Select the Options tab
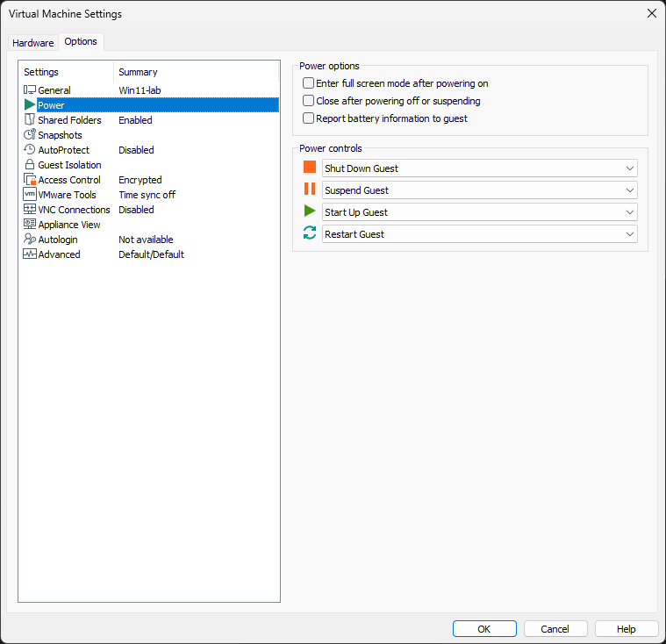This screenshot has height=644, width=666. tap(81, 41)
